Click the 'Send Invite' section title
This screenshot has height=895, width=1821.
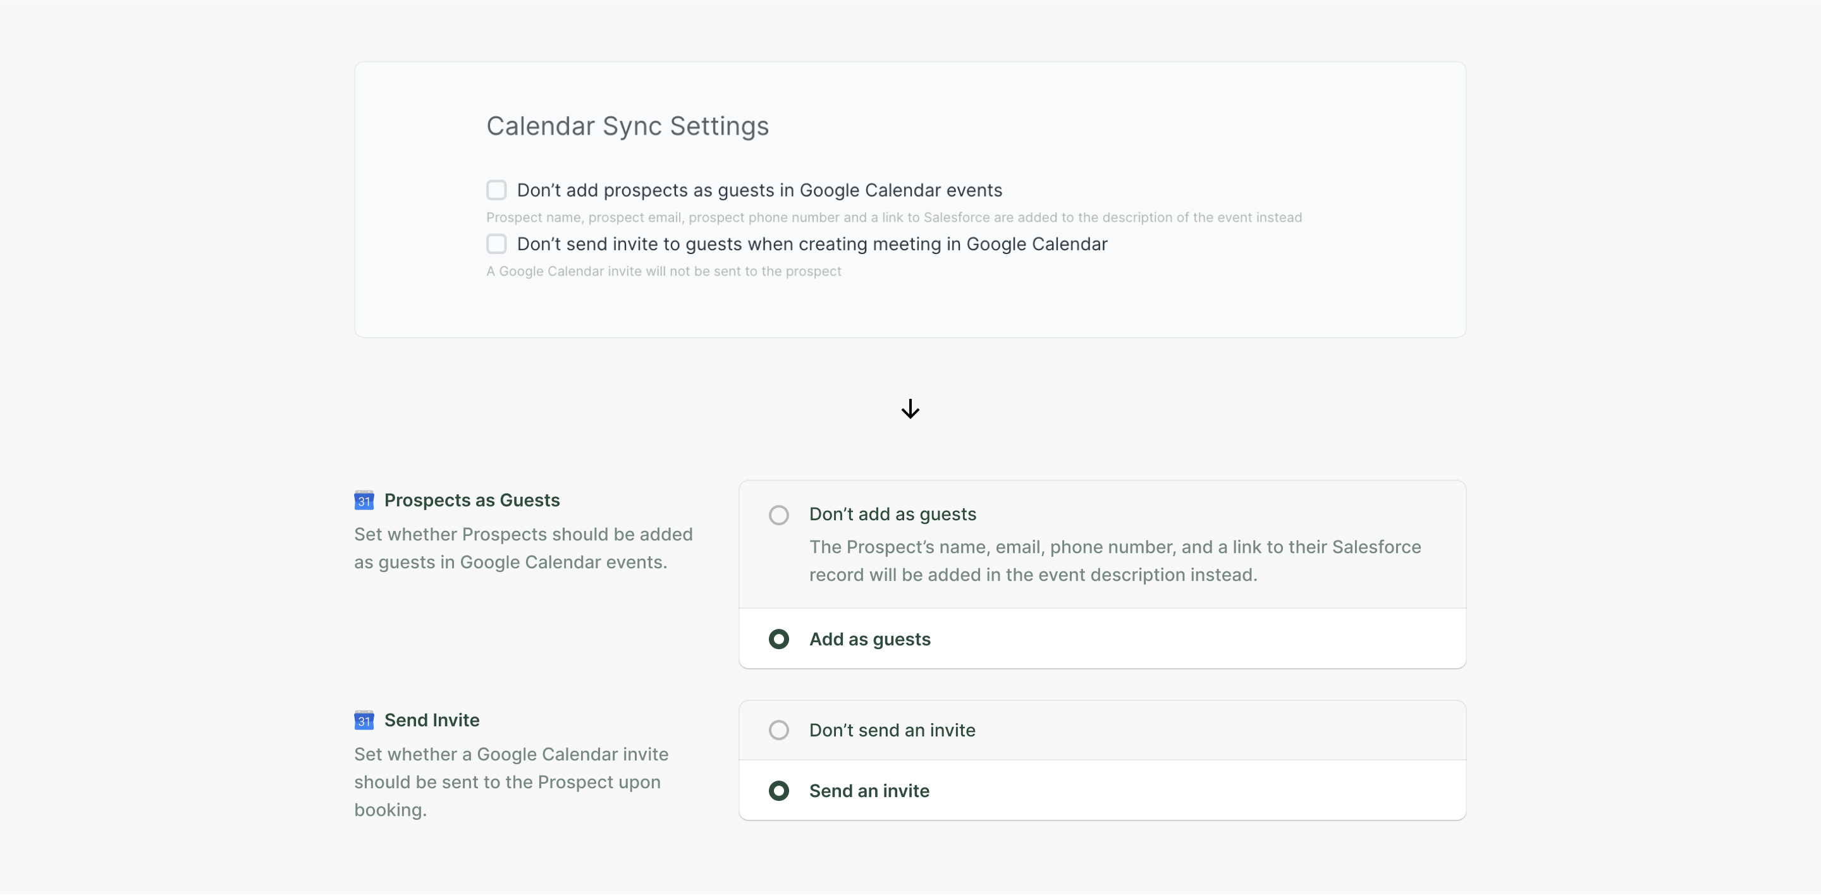tap(431, 720)
